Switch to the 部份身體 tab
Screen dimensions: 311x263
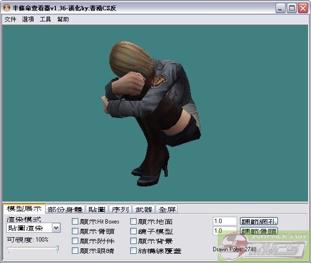click(x=65, y=209)
